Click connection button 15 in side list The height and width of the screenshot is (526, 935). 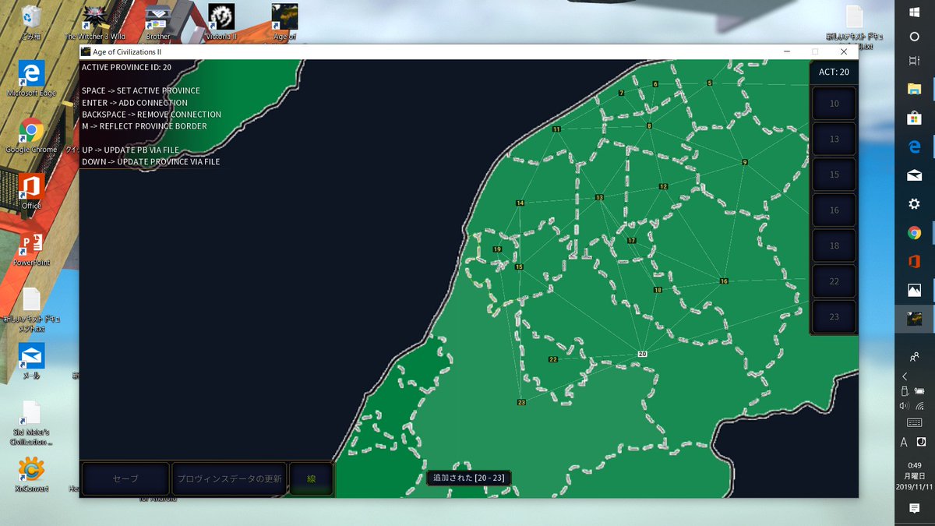pos(834,175)
